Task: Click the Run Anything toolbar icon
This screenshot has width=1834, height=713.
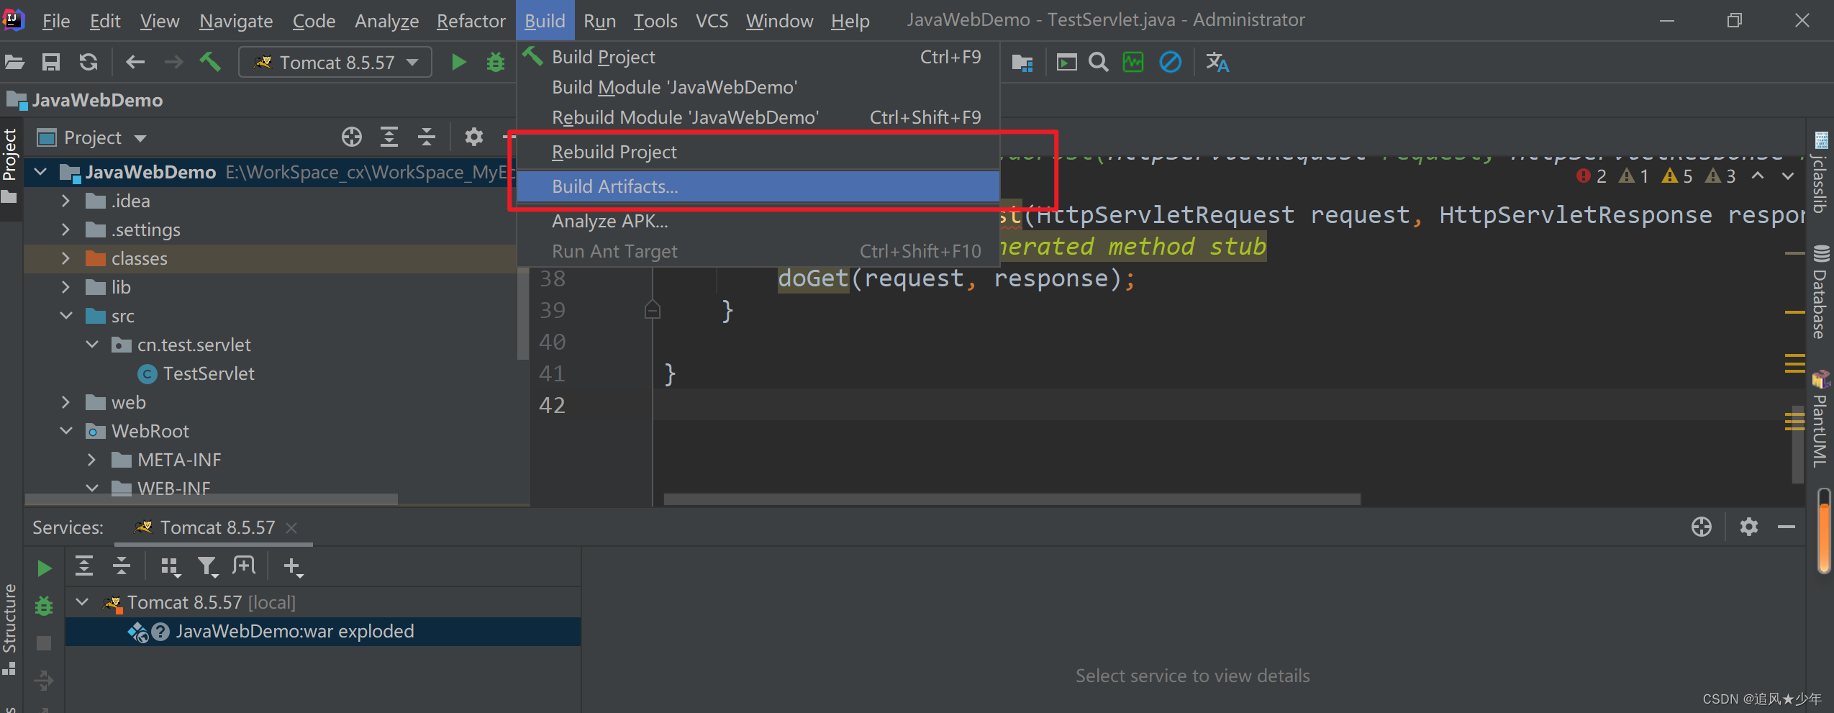Action: (1066, 63)
